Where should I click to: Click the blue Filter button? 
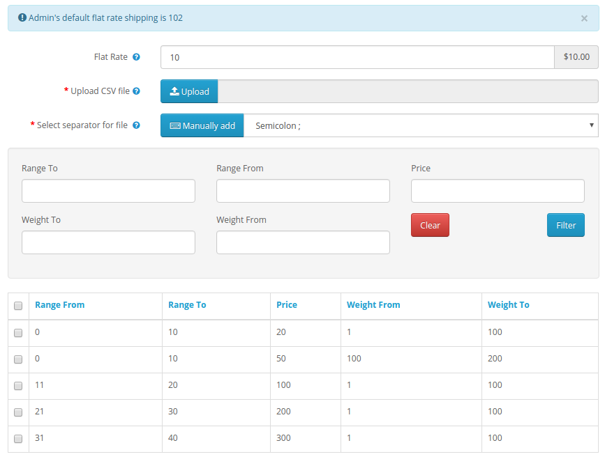566,225
